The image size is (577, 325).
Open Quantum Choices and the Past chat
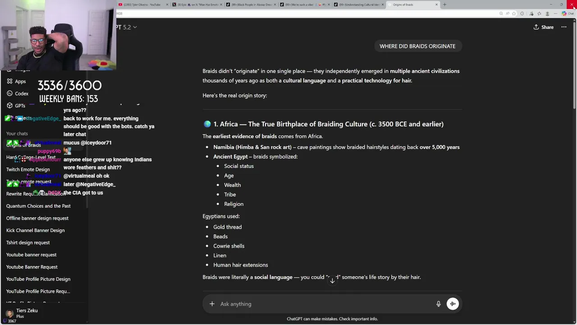[38, 206]
